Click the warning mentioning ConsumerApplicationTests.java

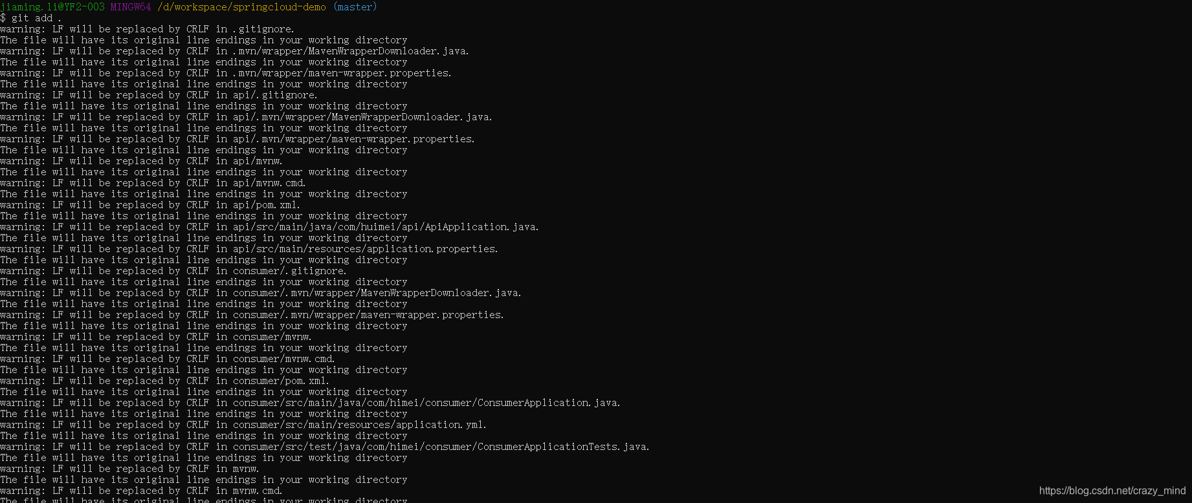[x=325, y=447]
